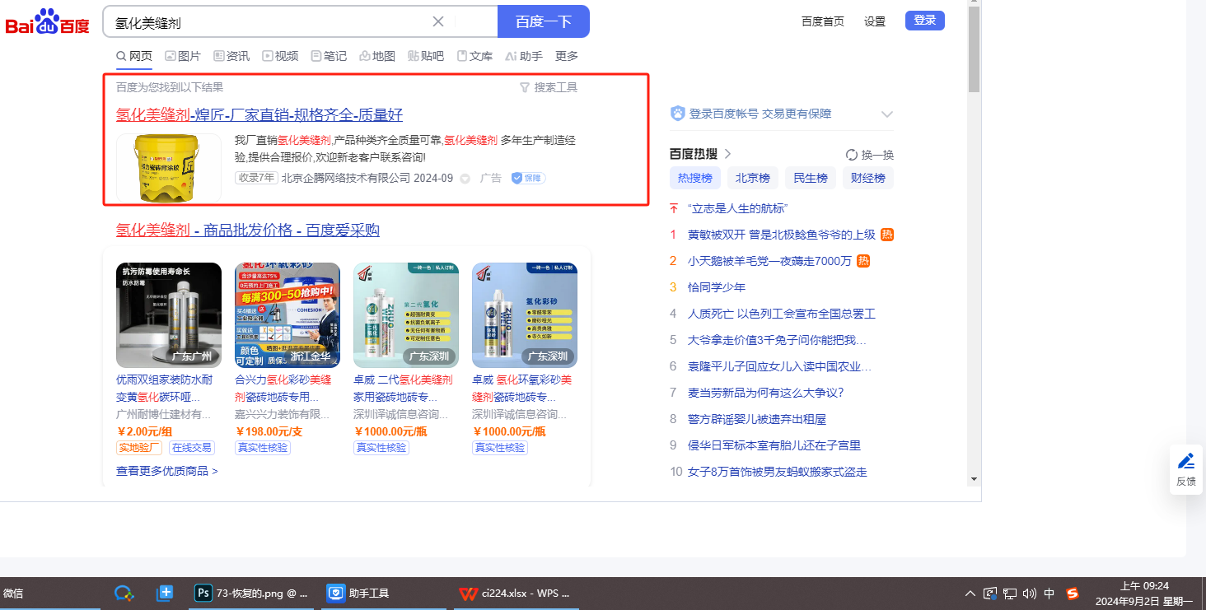
Task: Click the 保障 shield badge
Action: pyautogui.click(x=528, y=178)
